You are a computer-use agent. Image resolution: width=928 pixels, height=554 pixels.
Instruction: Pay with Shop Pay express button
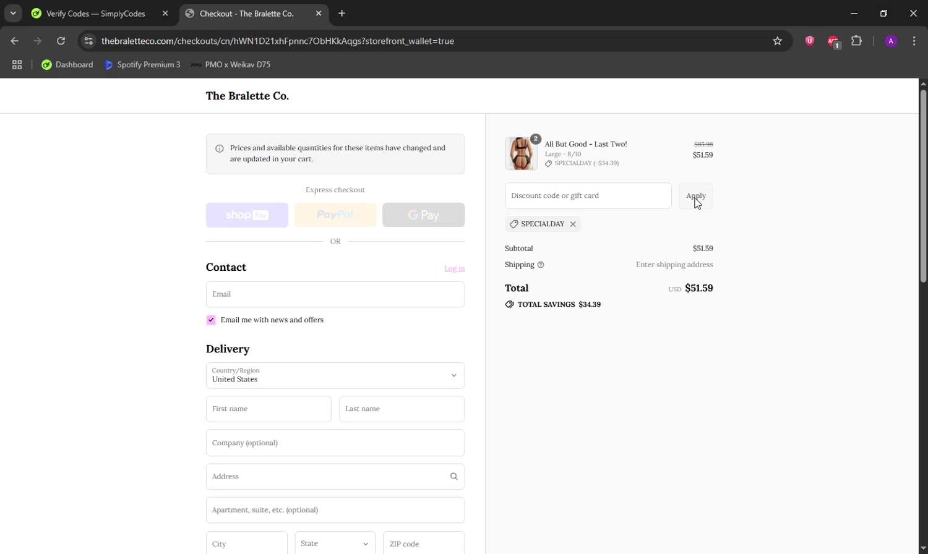(x=247, y=215)
